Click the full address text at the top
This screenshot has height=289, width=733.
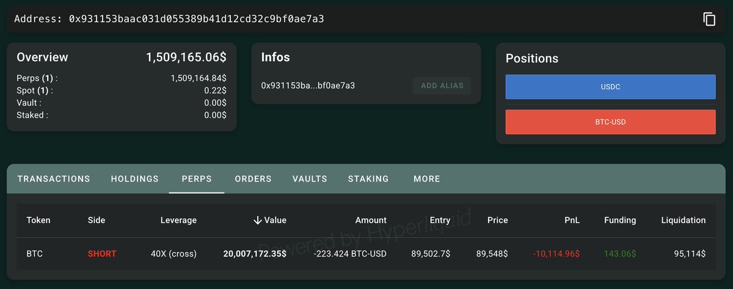tap(196, 19)
